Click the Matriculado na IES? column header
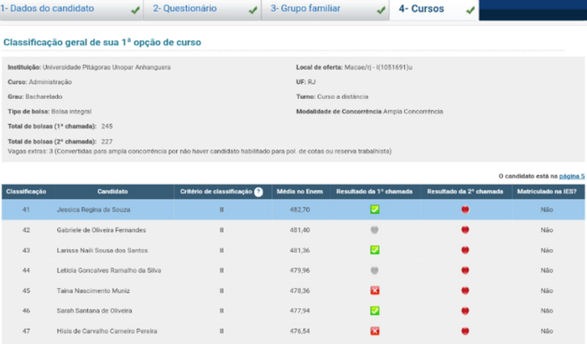This screenshot has width=587, height=344. click(548, 192)
